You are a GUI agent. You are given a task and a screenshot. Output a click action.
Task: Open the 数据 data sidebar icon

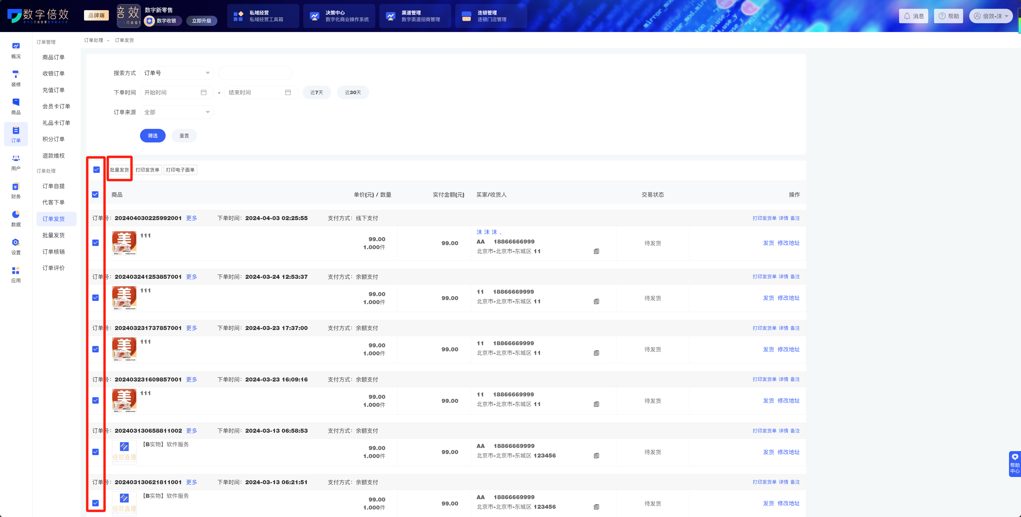coord(16,218)
